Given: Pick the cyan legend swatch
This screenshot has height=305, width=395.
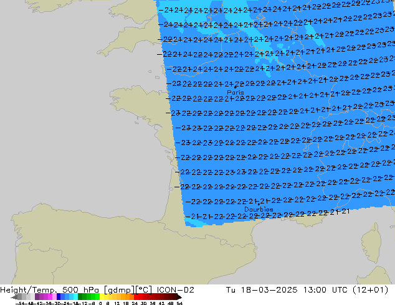Looking at the screenshot, I should click(x=75, y=297).
